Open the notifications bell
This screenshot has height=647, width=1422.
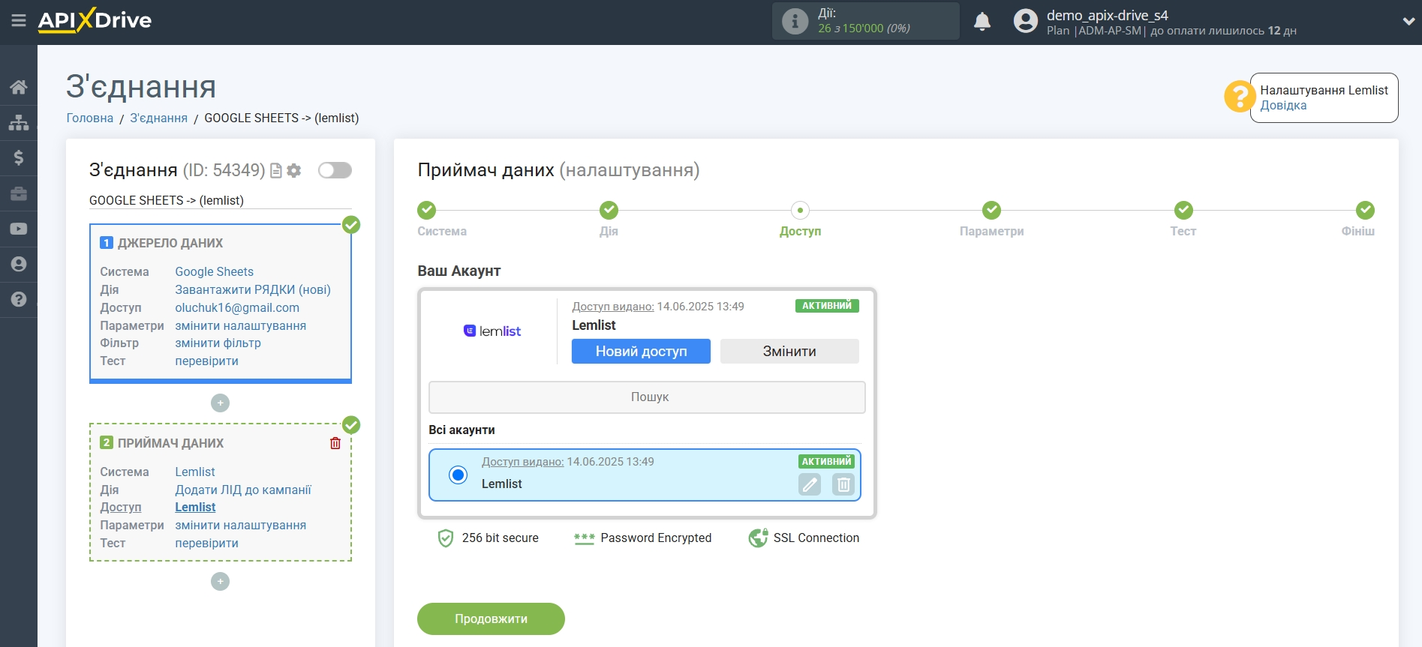click(x=982, y=22)
